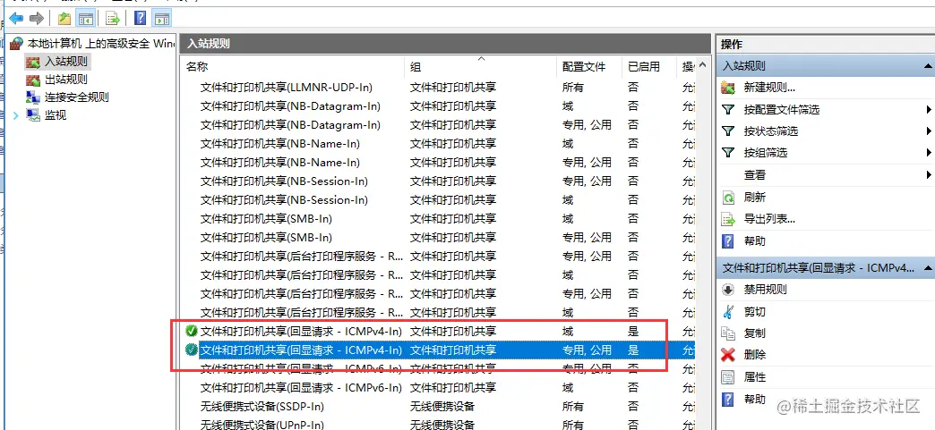Click 无线便携设备 group cell in SSDP-In row
935x430 pixels.
pos(442,406)
